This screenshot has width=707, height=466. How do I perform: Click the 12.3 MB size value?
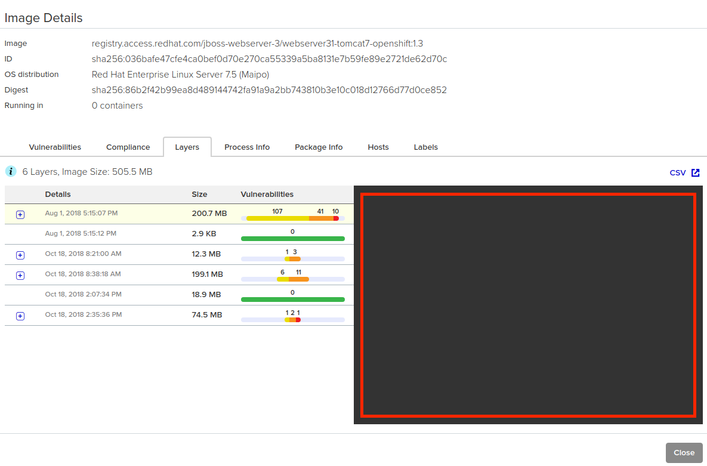(206, 254)
